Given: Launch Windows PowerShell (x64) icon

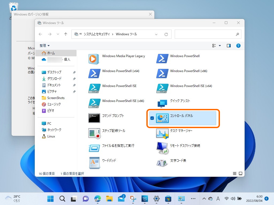Looking at the screenshot, I should [94, 73].
